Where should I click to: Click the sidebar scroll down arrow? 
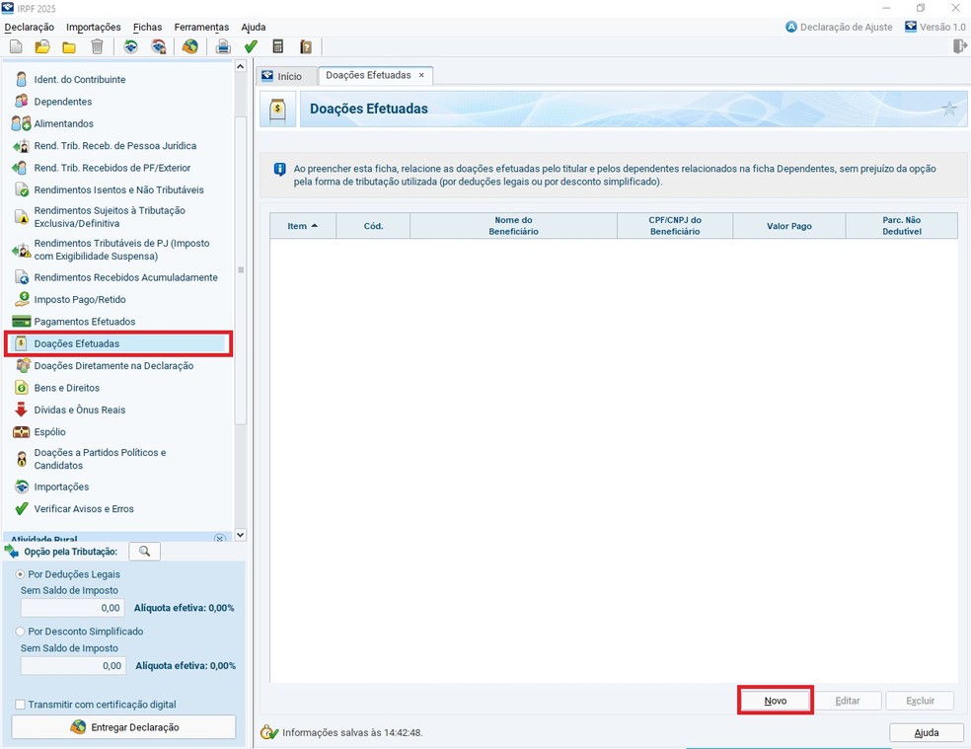point(240,534)
